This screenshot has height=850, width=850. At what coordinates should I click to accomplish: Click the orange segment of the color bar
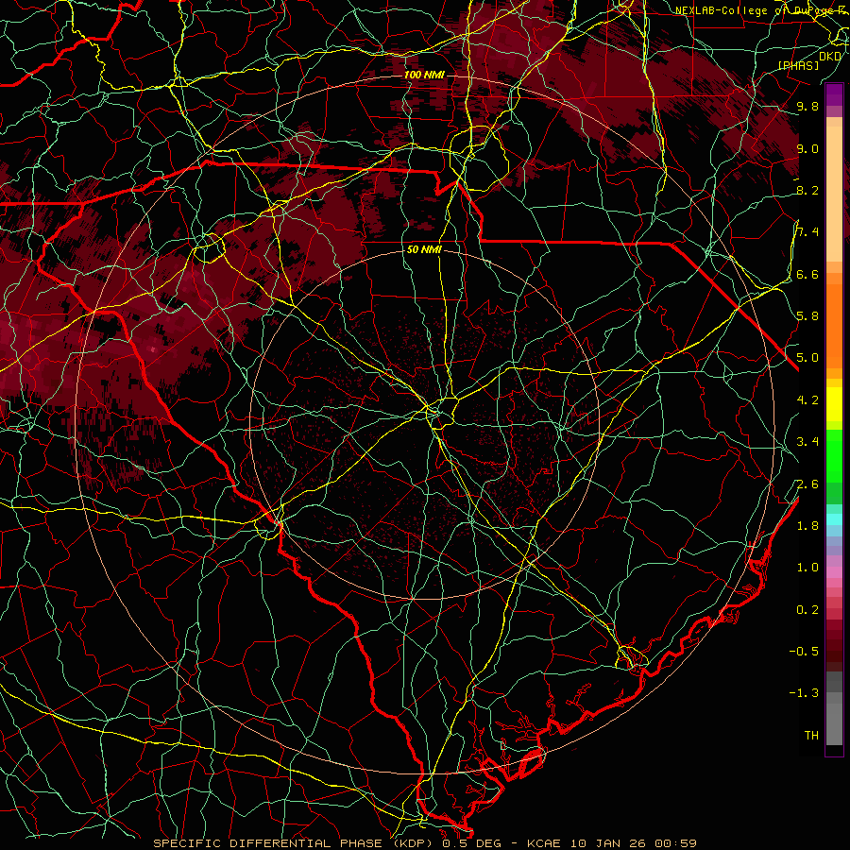point(834,325)
